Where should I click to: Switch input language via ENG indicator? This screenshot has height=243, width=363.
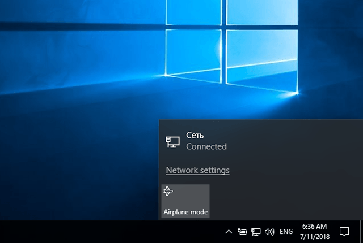[x=286, y=232]
